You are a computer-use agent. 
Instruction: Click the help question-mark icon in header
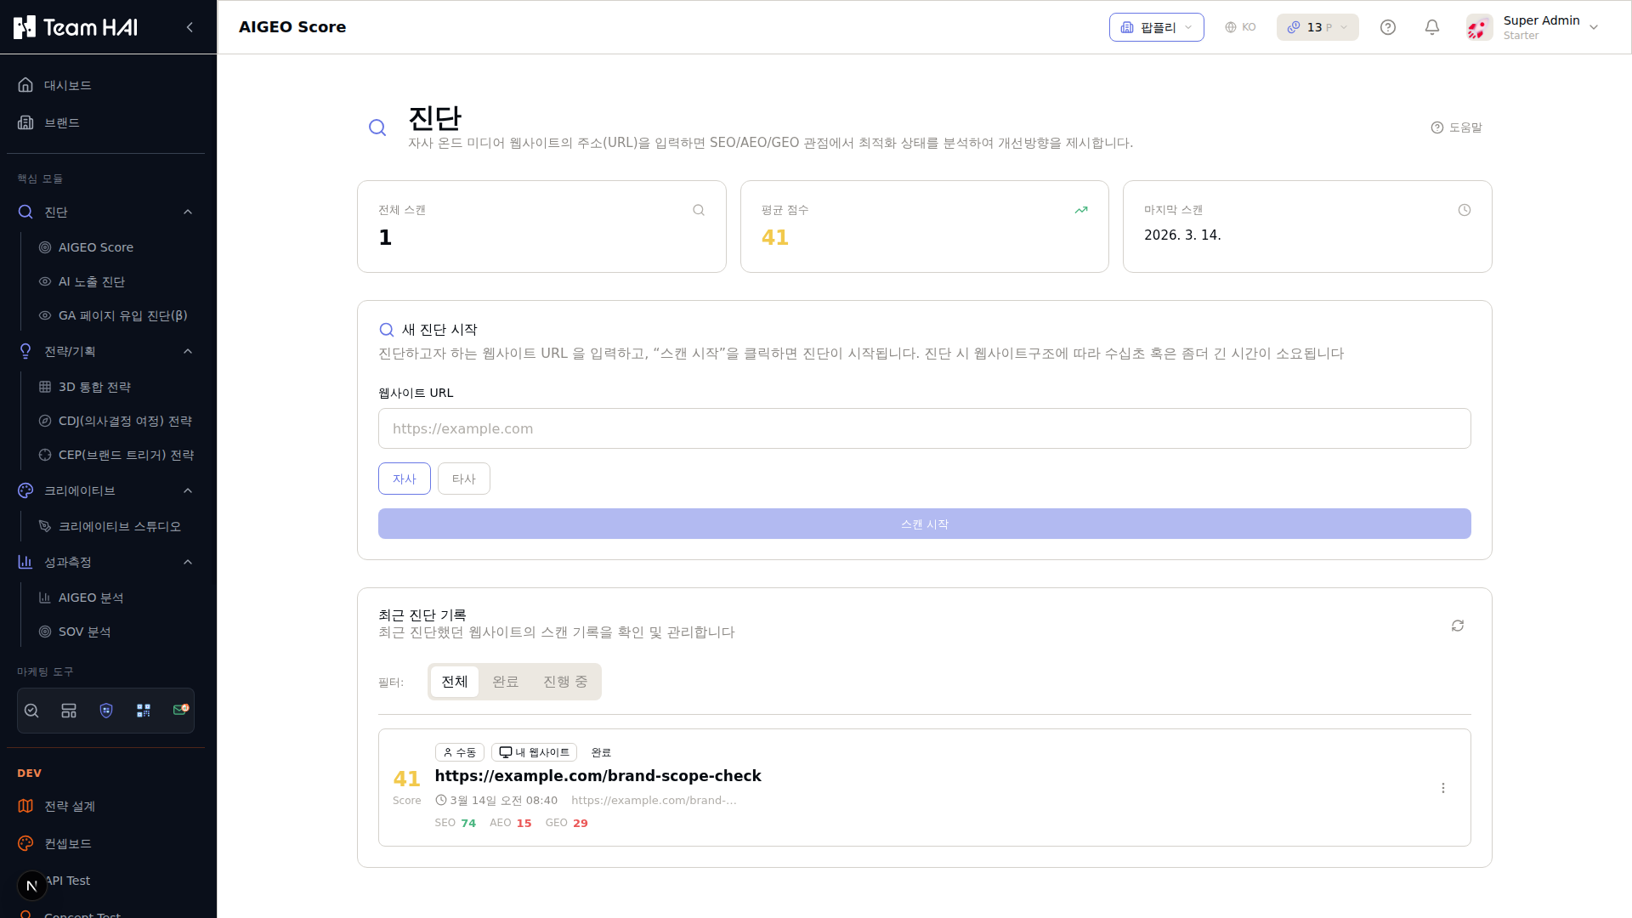[x=1388, y=27]
